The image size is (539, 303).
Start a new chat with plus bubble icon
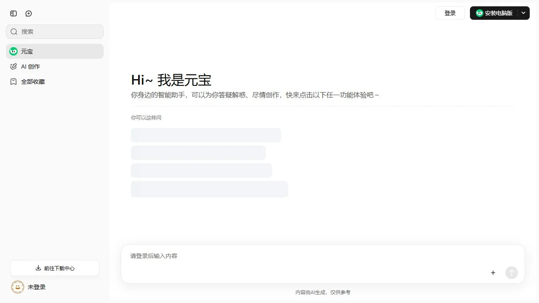pyautogui.click(x=29, y=13)
